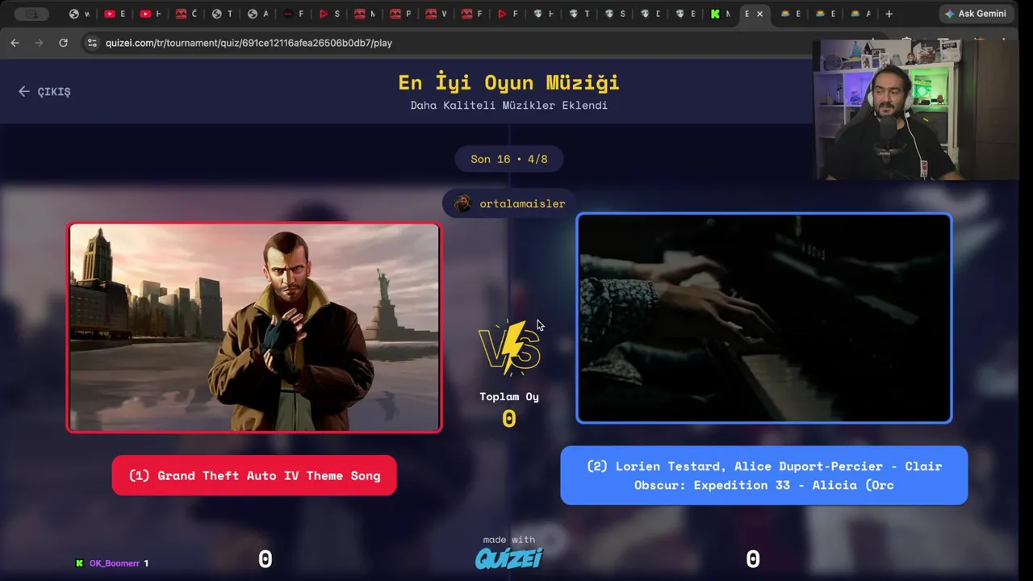The image size is (1033, 581).
Task: Click the VS lightning bolt icon
Action: tap(509, 349)
